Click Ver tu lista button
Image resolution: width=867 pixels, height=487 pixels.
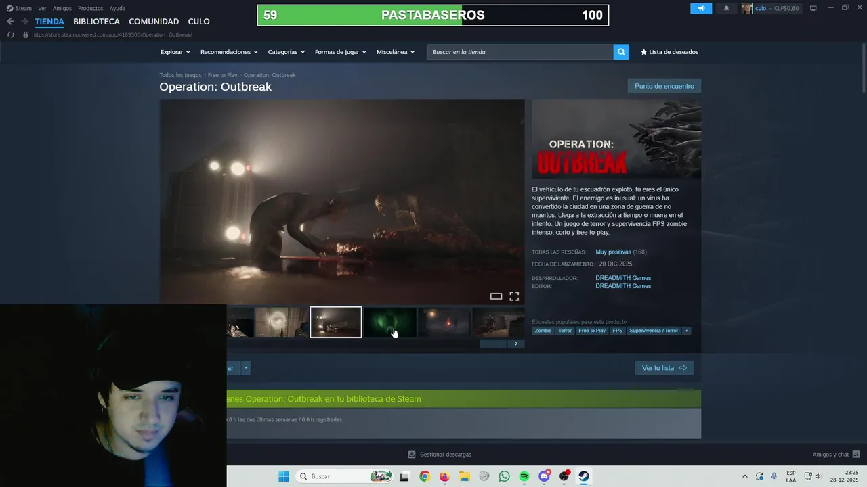[x=664, y=368]
